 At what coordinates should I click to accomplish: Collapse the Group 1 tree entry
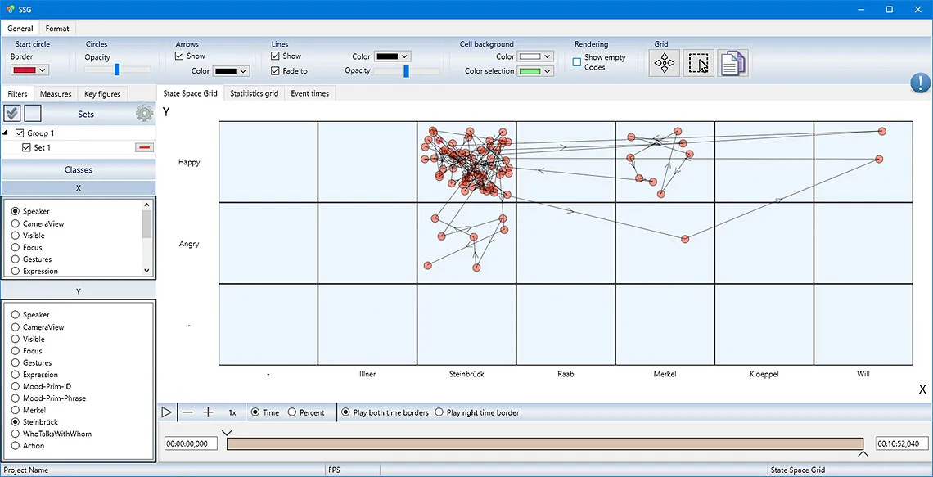6,133
